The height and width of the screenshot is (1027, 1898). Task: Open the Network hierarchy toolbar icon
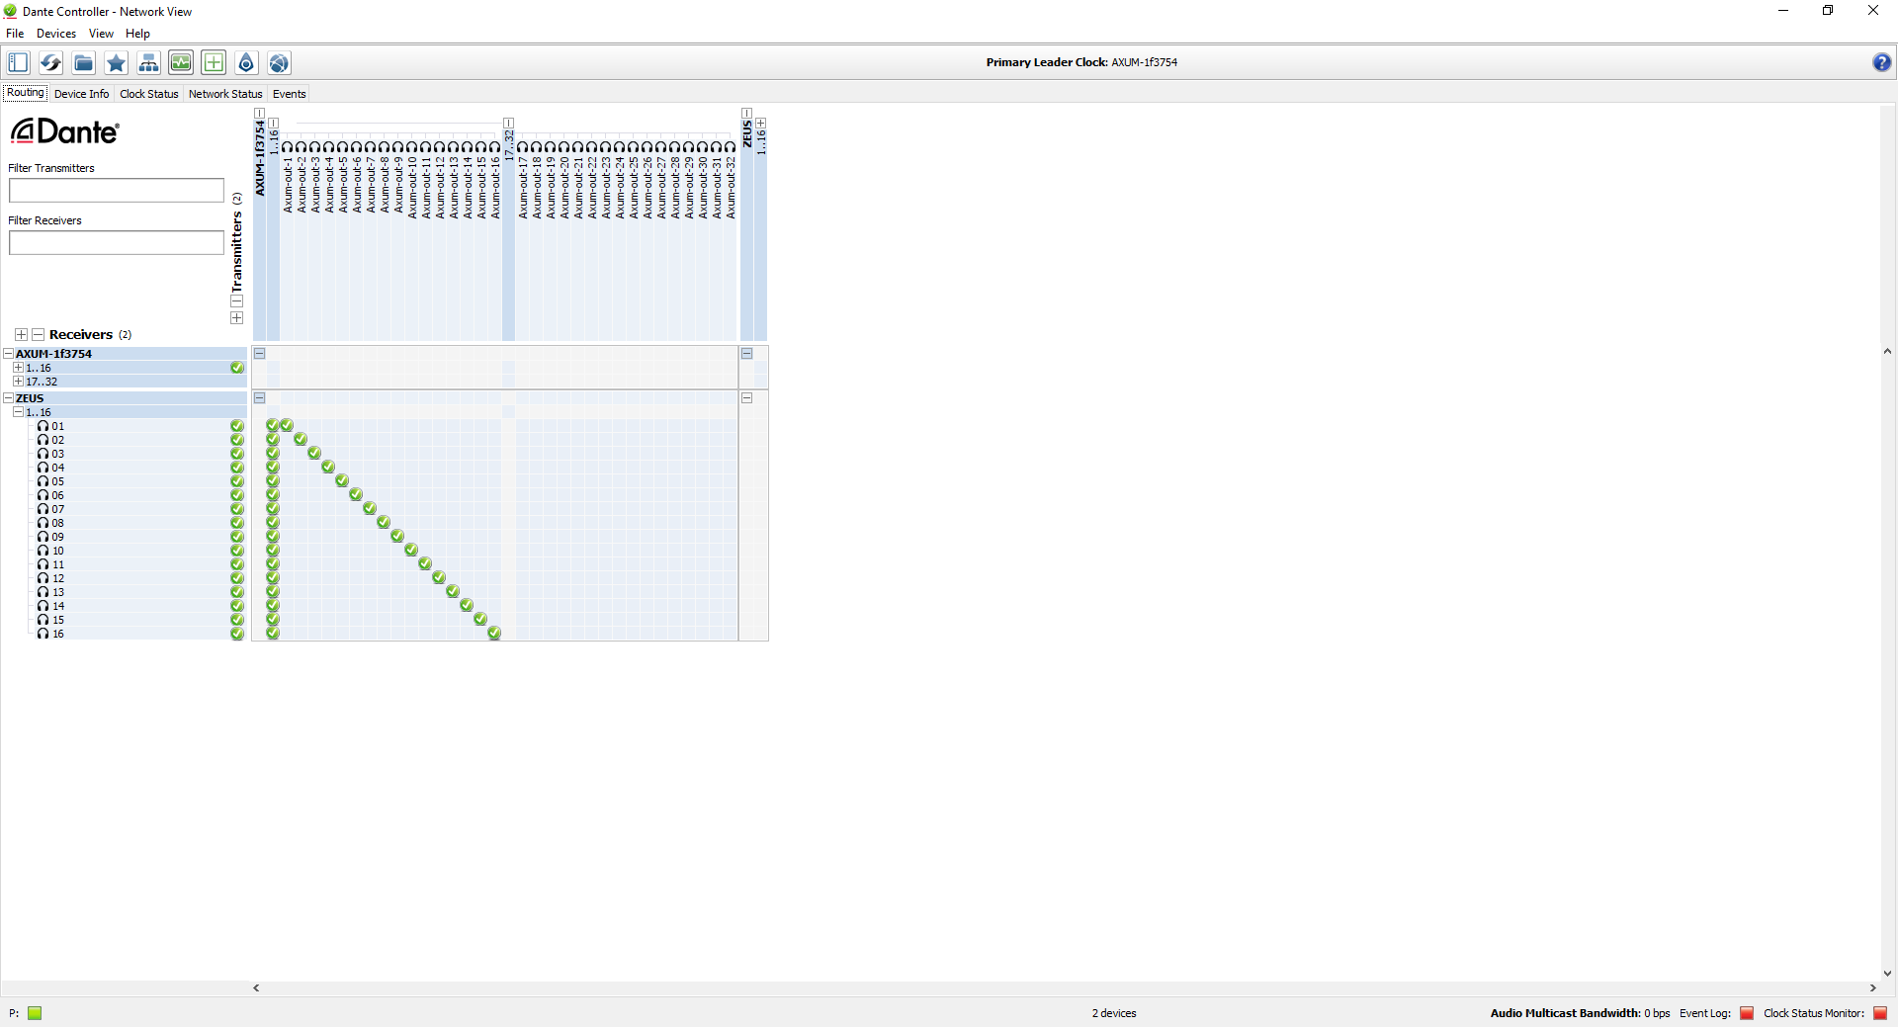point(149,63)
